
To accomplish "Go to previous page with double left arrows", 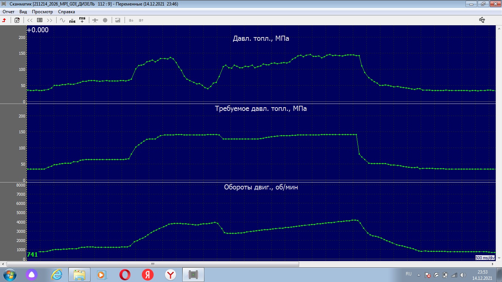I will (30, 20).
